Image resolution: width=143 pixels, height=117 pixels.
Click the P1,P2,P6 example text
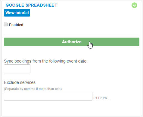(102, 98)
